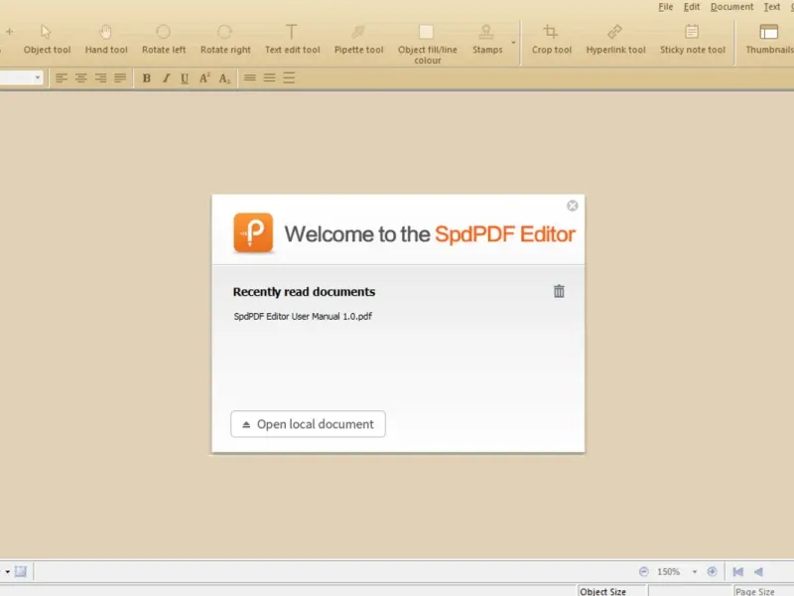Screen dimensions: 794x596
Task: Set the tightest line spacing
Action: 250,78
